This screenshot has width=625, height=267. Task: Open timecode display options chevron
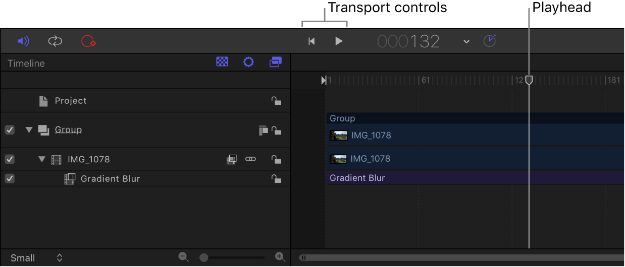click(x=466, y=41)
